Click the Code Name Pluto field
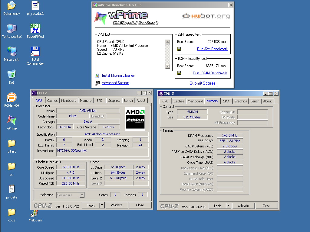 tap(73, 116)
